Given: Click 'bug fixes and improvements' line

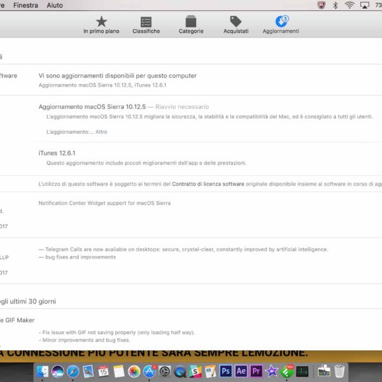Looking at the screenshot, I should 77,257.
